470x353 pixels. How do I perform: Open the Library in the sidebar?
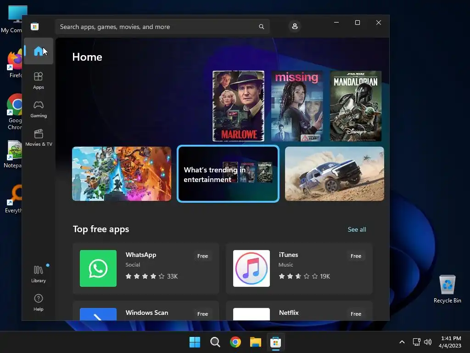(39, 274)
